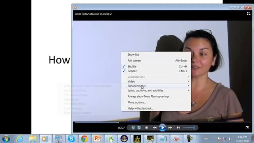
Task: Open Help with playback... entry
Action: click(156, 108)
